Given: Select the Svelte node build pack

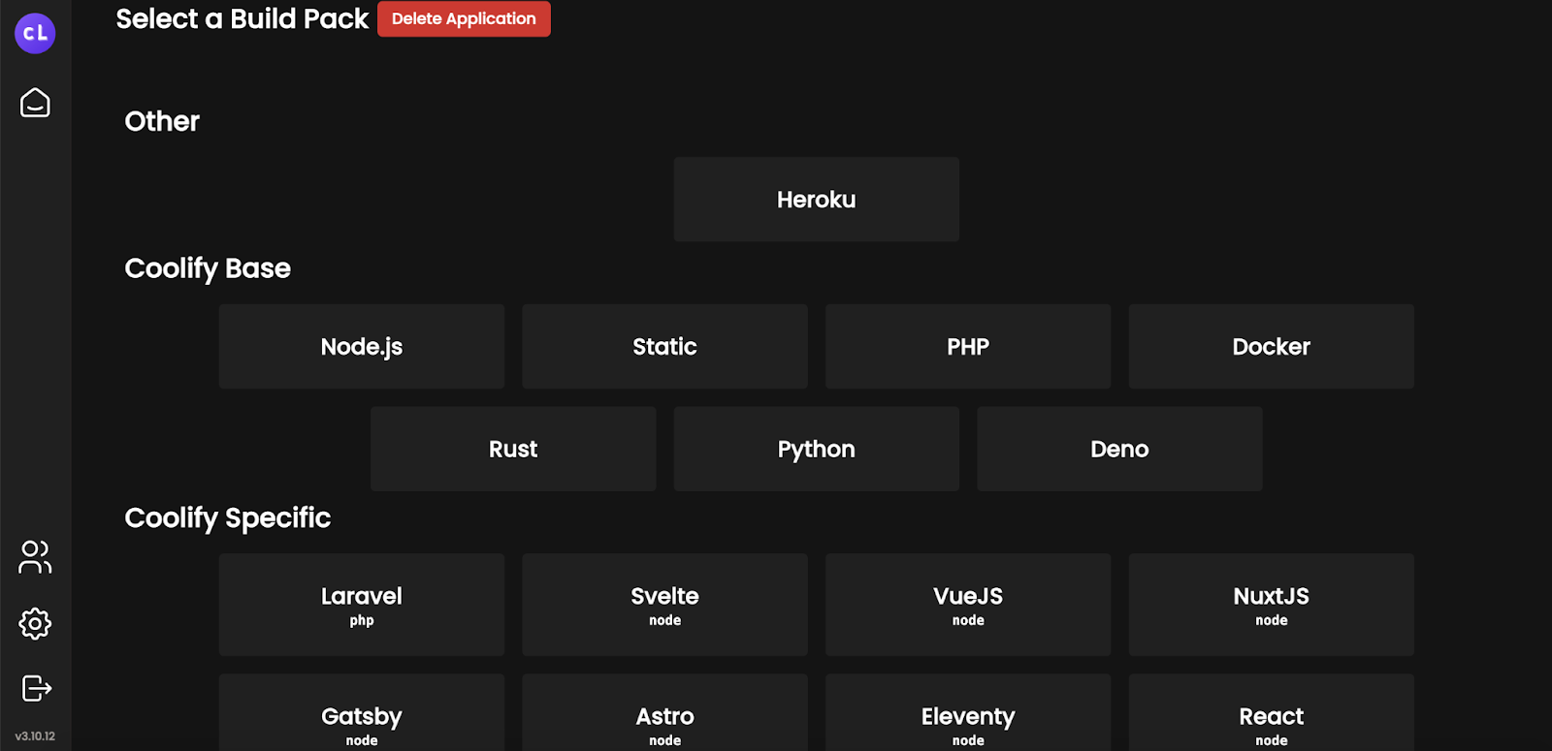Looking at the screenshot, I should tap(664, 605).
